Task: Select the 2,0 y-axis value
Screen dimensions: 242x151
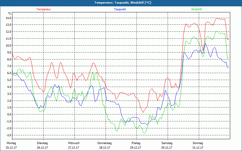Action: coord(9,101)
